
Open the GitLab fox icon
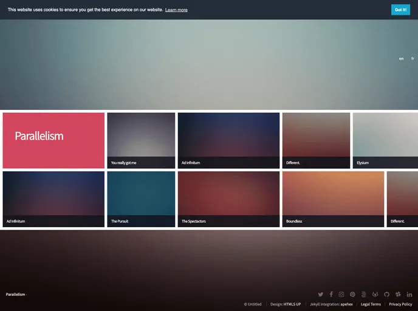pos(375,295)
